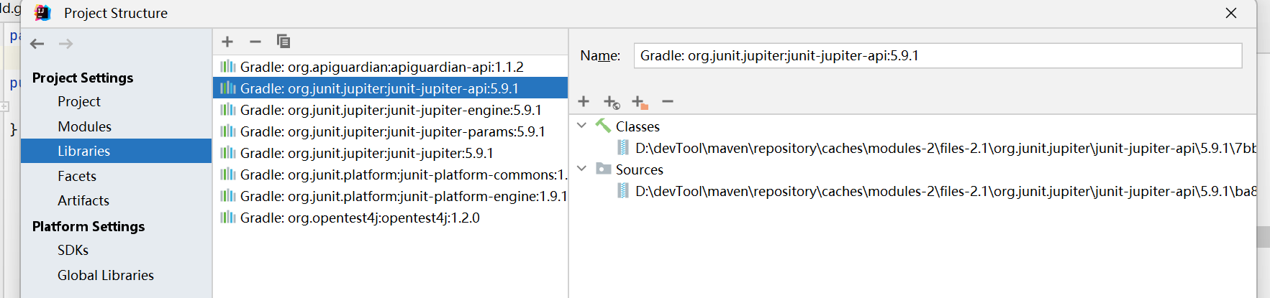Select Gradle: junit-jupiter-engine:5.9.1 library

click(x=391, y=110)
